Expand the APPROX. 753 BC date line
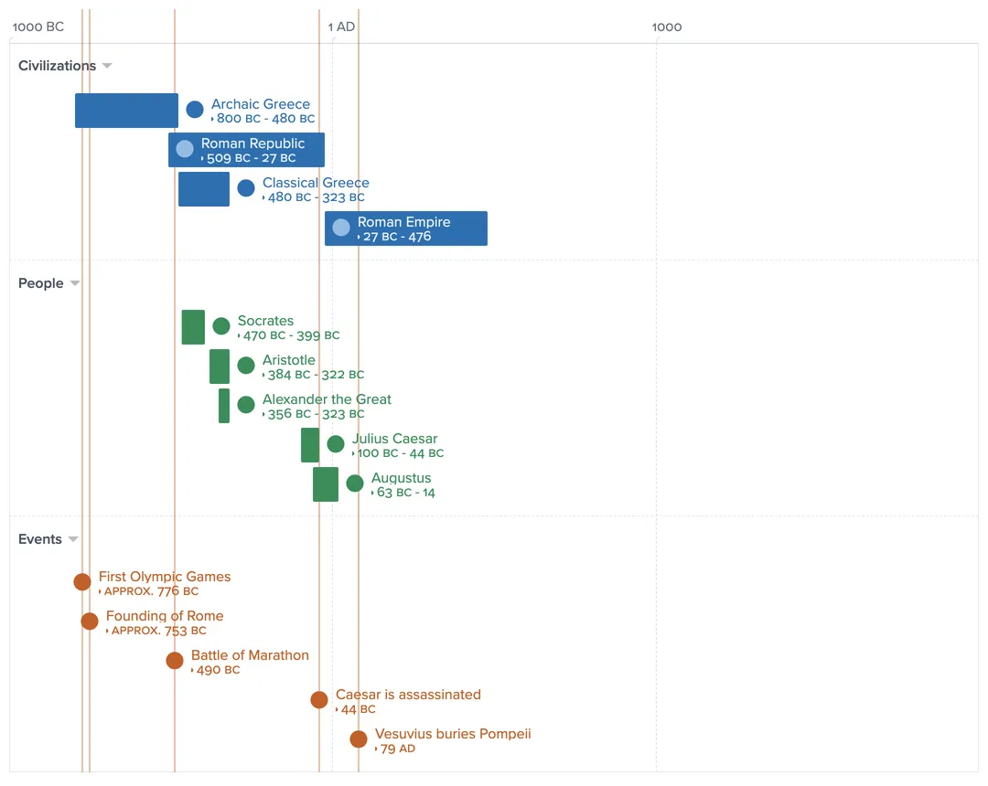The width and height of the screenshot is (988, 786). (156, 631)
